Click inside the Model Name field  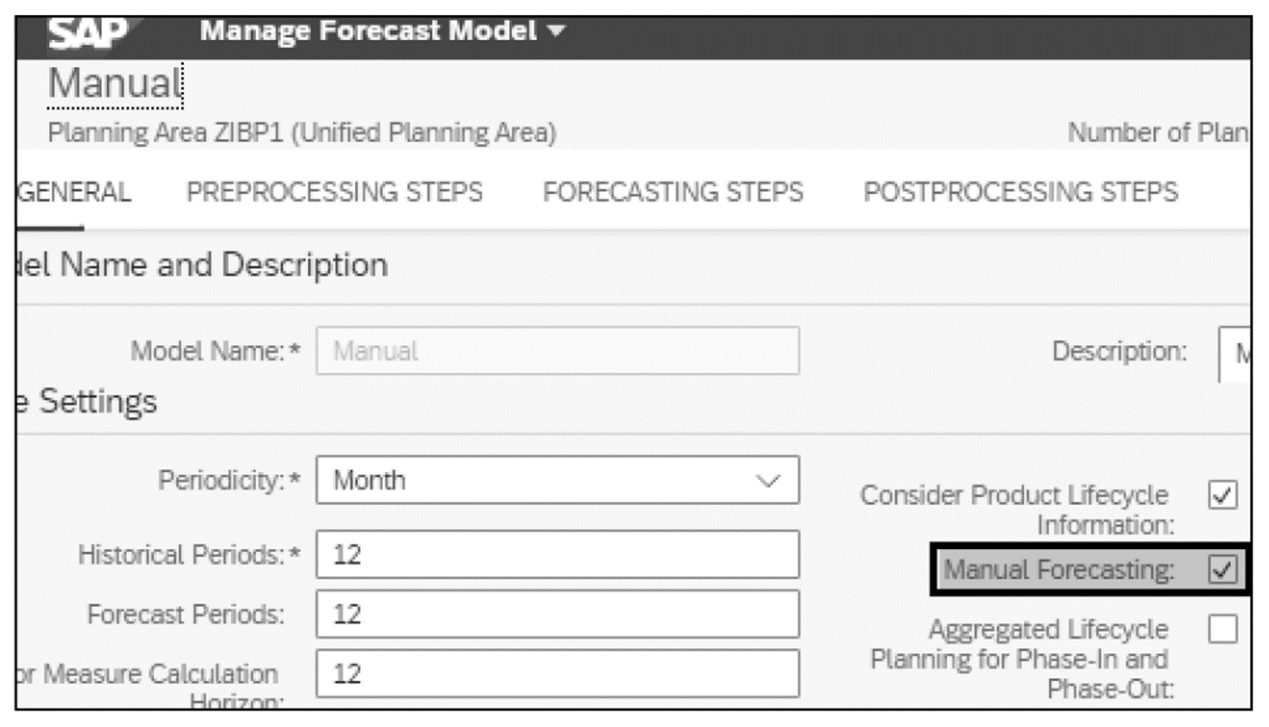point(556,351)
